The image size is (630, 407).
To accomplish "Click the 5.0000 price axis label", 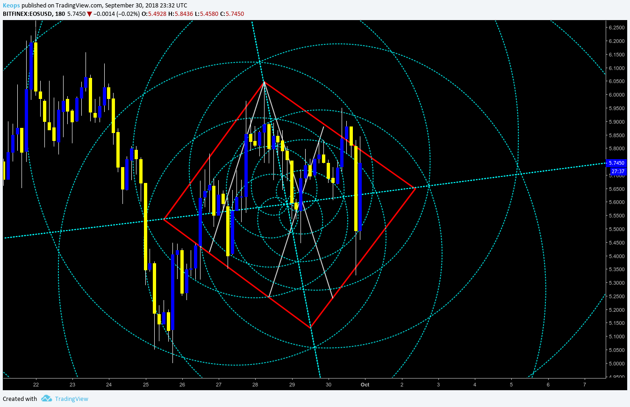I will pyautogui.click(x=616, y=364).
